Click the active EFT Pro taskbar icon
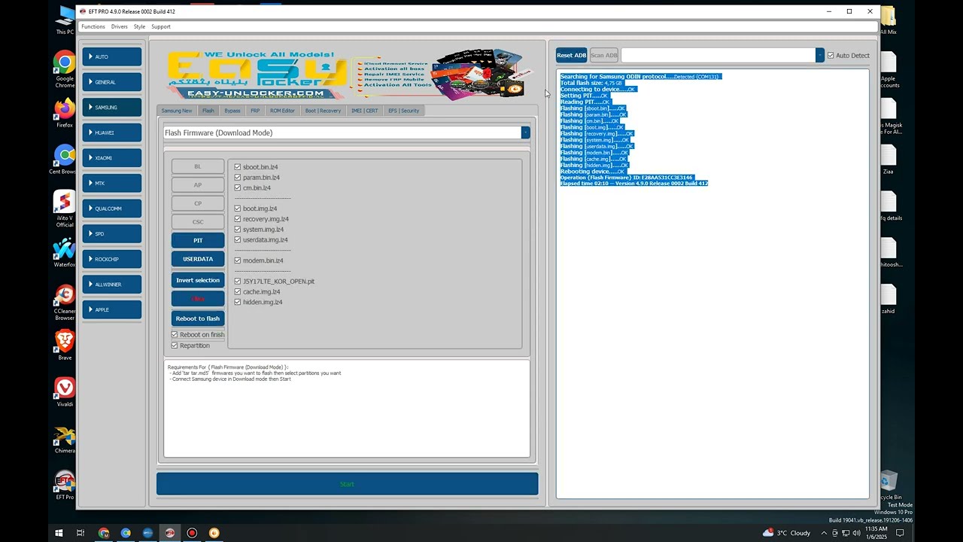Image resolution: width=963 pixels, height=542 pixels. (170, 533)
